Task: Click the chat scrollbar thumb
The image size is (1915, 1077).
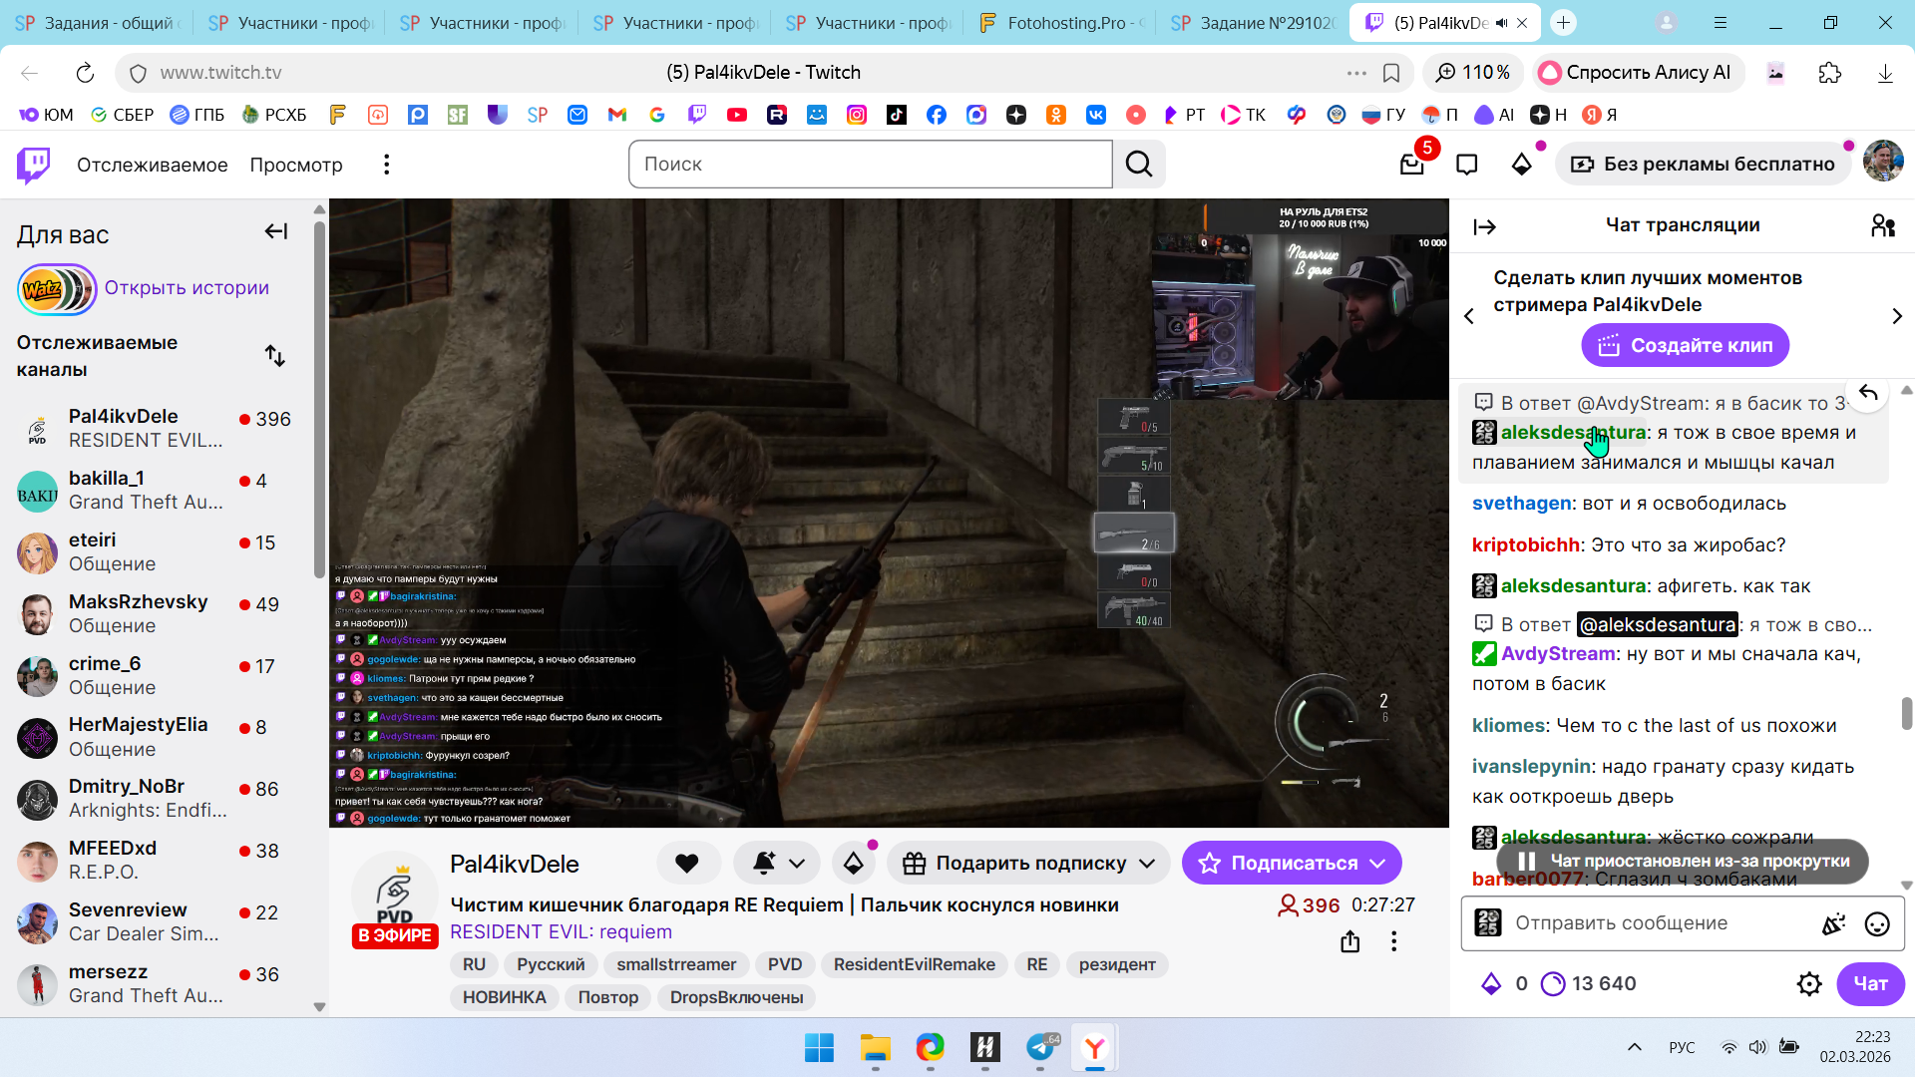Action: click(1906, 713)
